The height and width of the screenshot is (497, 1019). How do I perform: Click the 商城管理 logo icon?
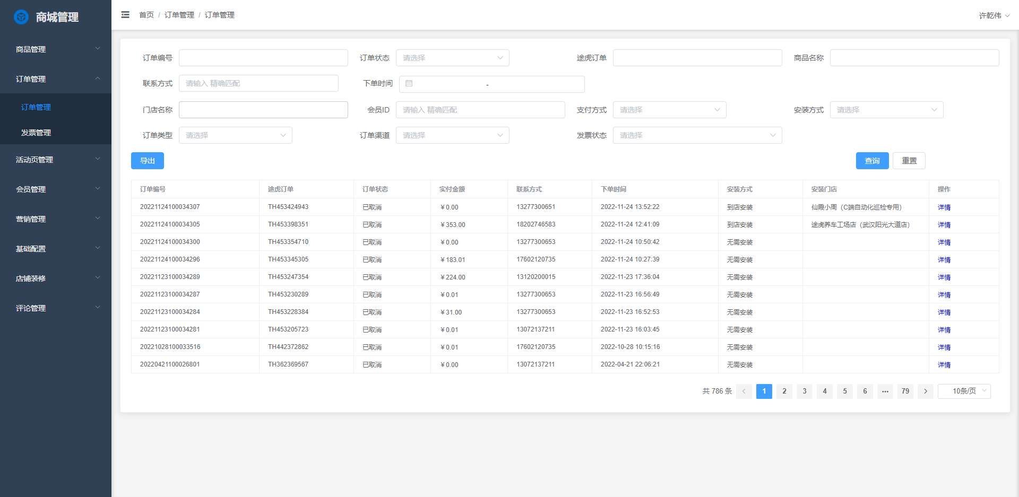tap(21, 17)
